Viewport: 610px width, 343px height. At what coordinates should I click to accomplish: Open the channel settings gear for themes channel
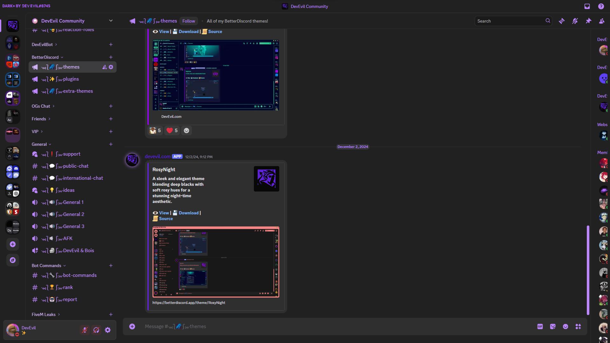(x=111, y=67)
